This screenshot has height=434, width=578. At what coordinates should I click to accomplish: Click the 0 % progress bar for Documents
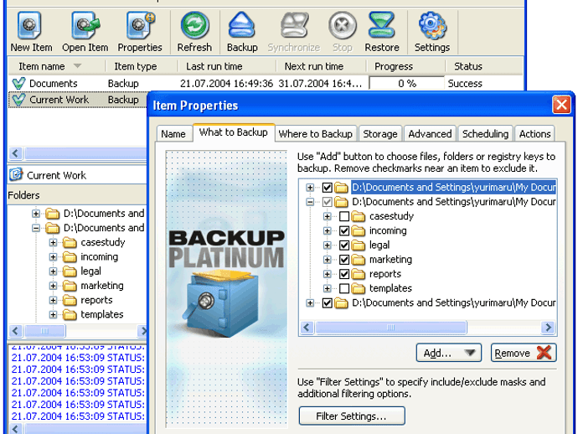(406, 83)
